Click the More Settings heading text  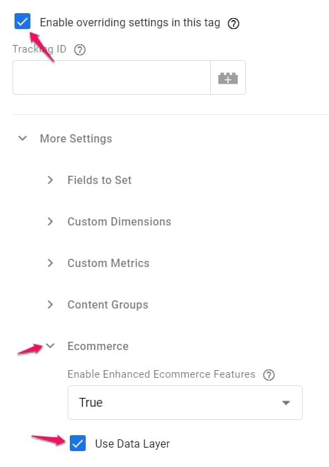[x=76, y=138]
